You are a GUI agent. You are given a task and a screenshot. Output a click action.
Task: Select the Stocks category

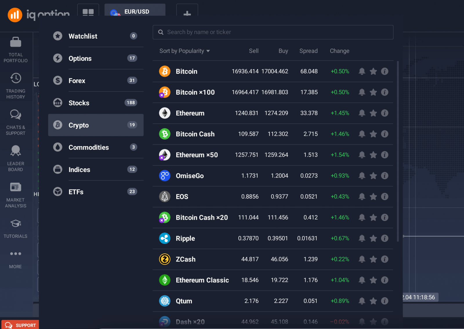pos(96,103)
